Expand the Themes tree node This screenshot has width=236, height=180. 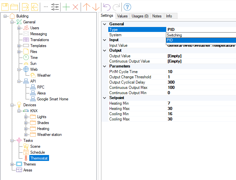pyautogui.click(x=12, y=164)
